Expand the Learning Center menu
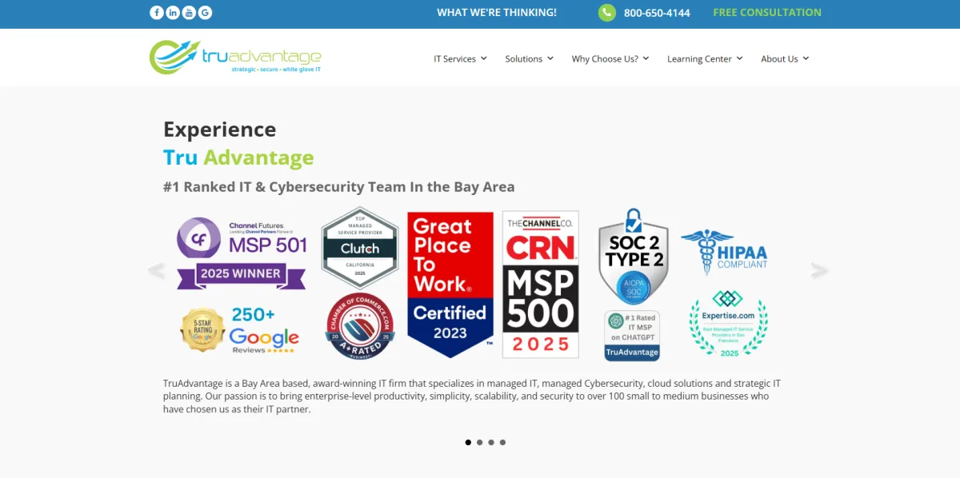 [705, 58]
